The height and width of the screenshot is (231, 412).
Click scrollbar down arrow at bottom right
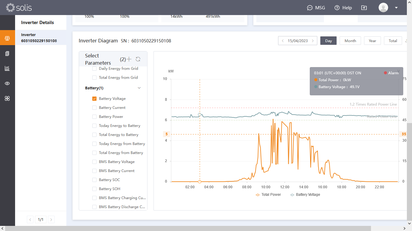coord(409,223)
